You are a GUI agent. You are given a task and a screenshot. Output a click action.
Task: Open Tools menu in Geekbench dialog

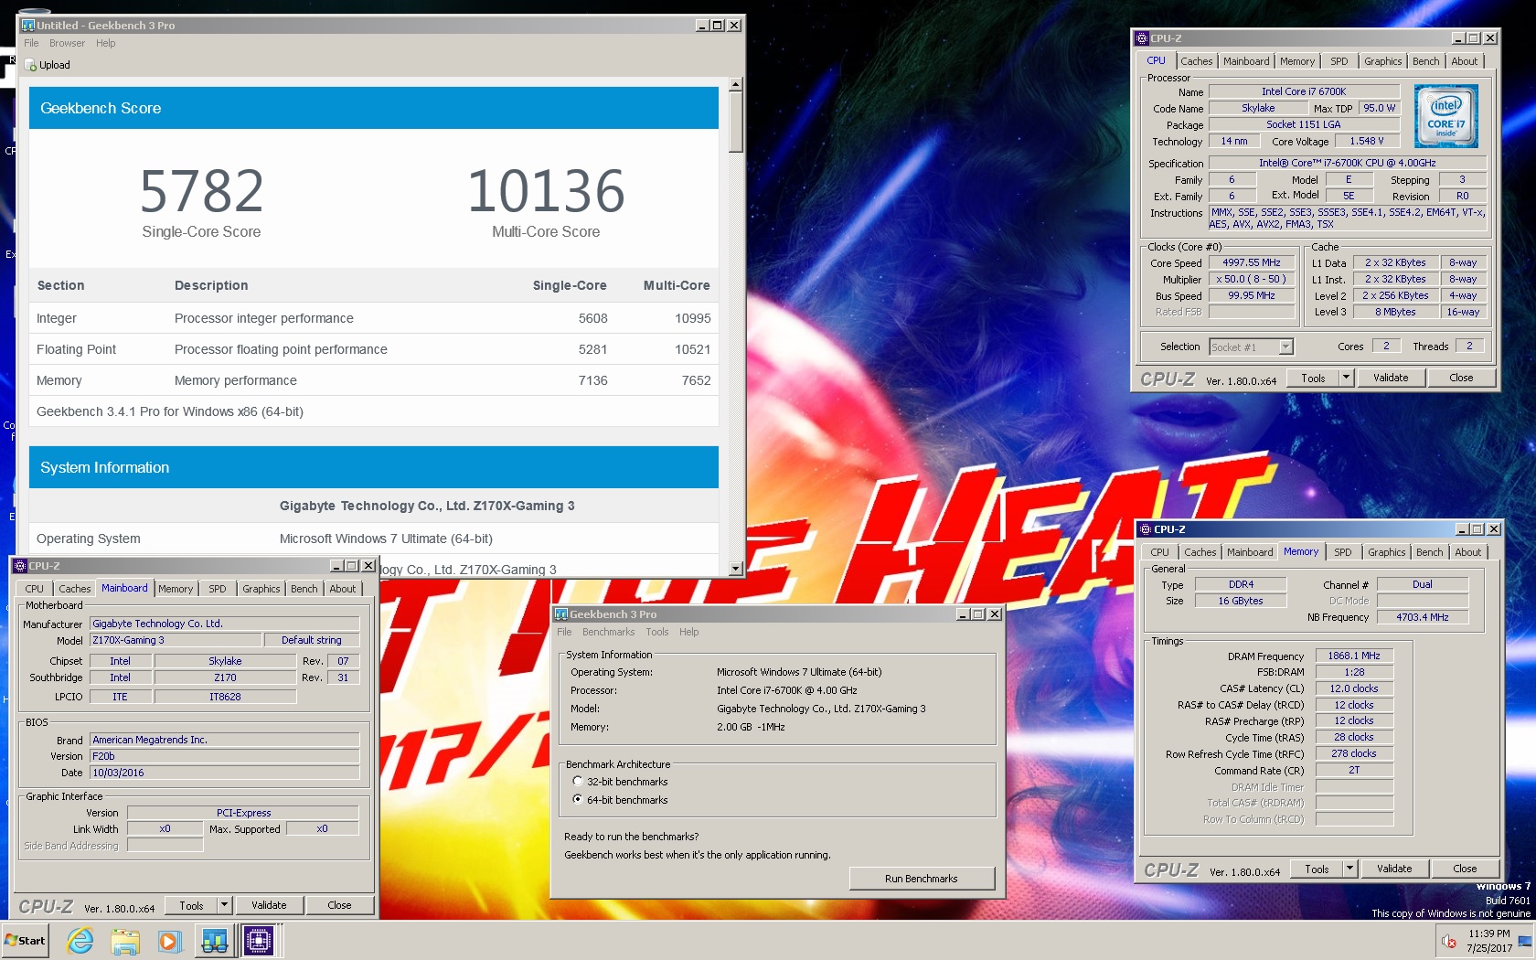click(657, 632)
